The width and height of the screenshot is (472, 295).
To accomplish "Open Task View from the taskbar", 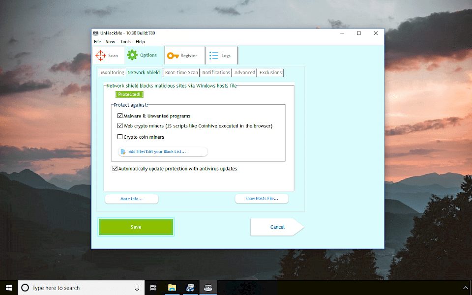I will 153,288.
